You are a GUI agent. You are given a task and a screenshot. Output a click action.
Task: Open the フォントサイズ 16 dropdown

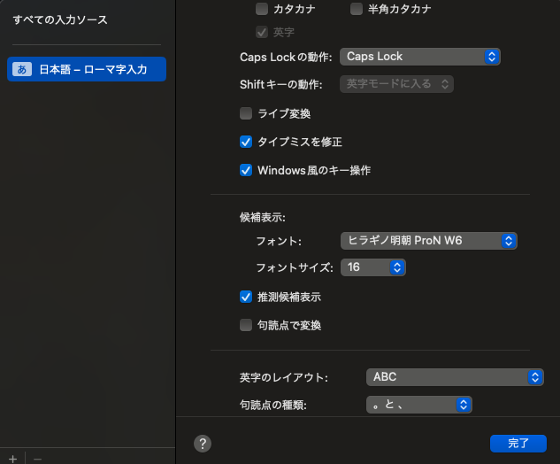coord(372,267)
